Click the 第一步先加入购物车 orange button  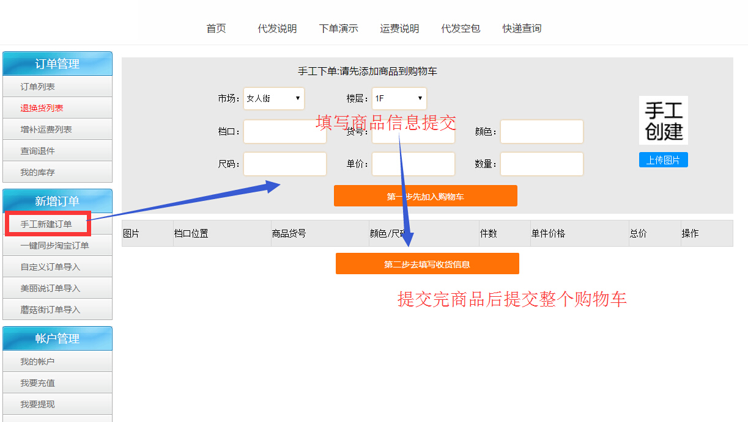click(x=426, y=196)
